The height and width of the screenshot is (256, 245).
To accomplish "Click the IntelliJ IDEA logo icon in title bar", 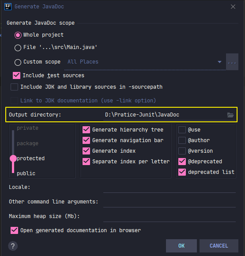I will click(8, 7).
